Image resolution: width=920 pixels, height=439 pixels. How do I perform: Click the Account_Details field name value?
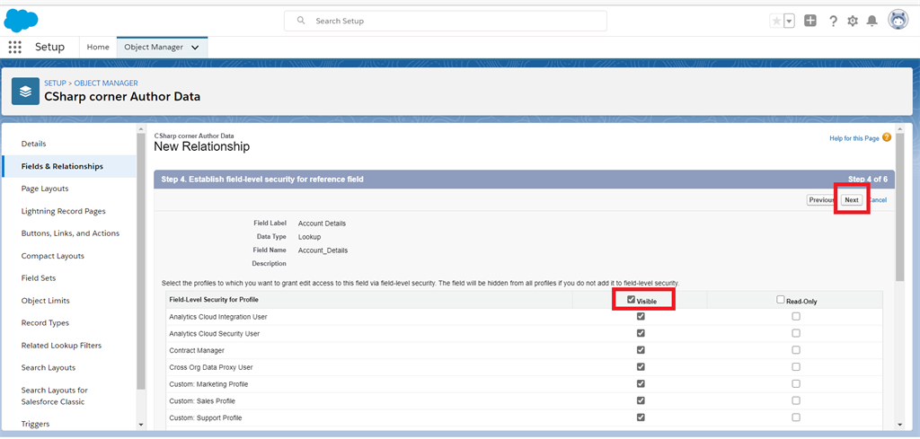tap(323, 250)
